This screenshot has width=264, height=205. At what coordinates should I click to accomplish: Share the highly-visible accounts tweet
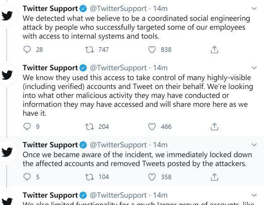(214, 126)
